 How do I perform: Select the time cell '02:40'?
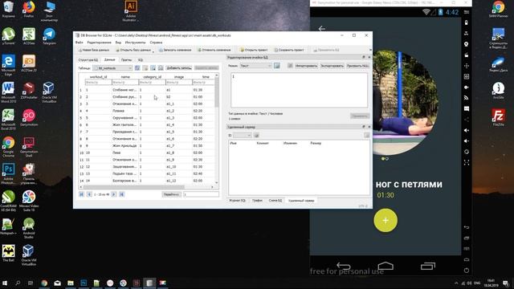(203, 173)
